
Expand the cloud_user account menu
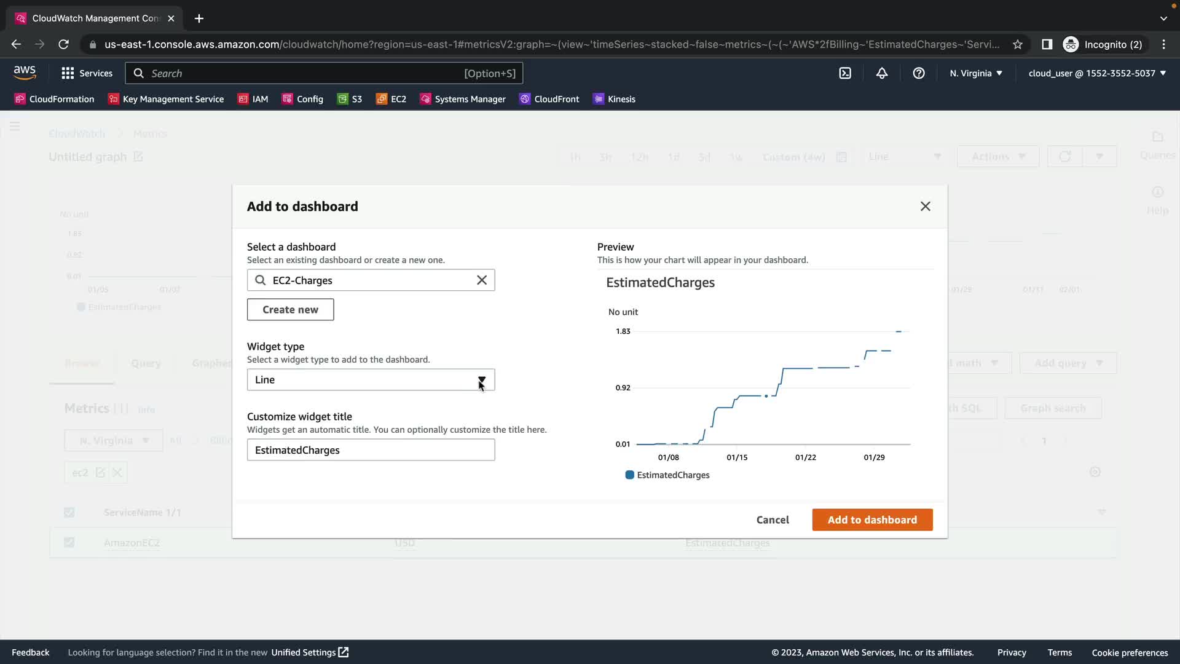pos(1097,73)
